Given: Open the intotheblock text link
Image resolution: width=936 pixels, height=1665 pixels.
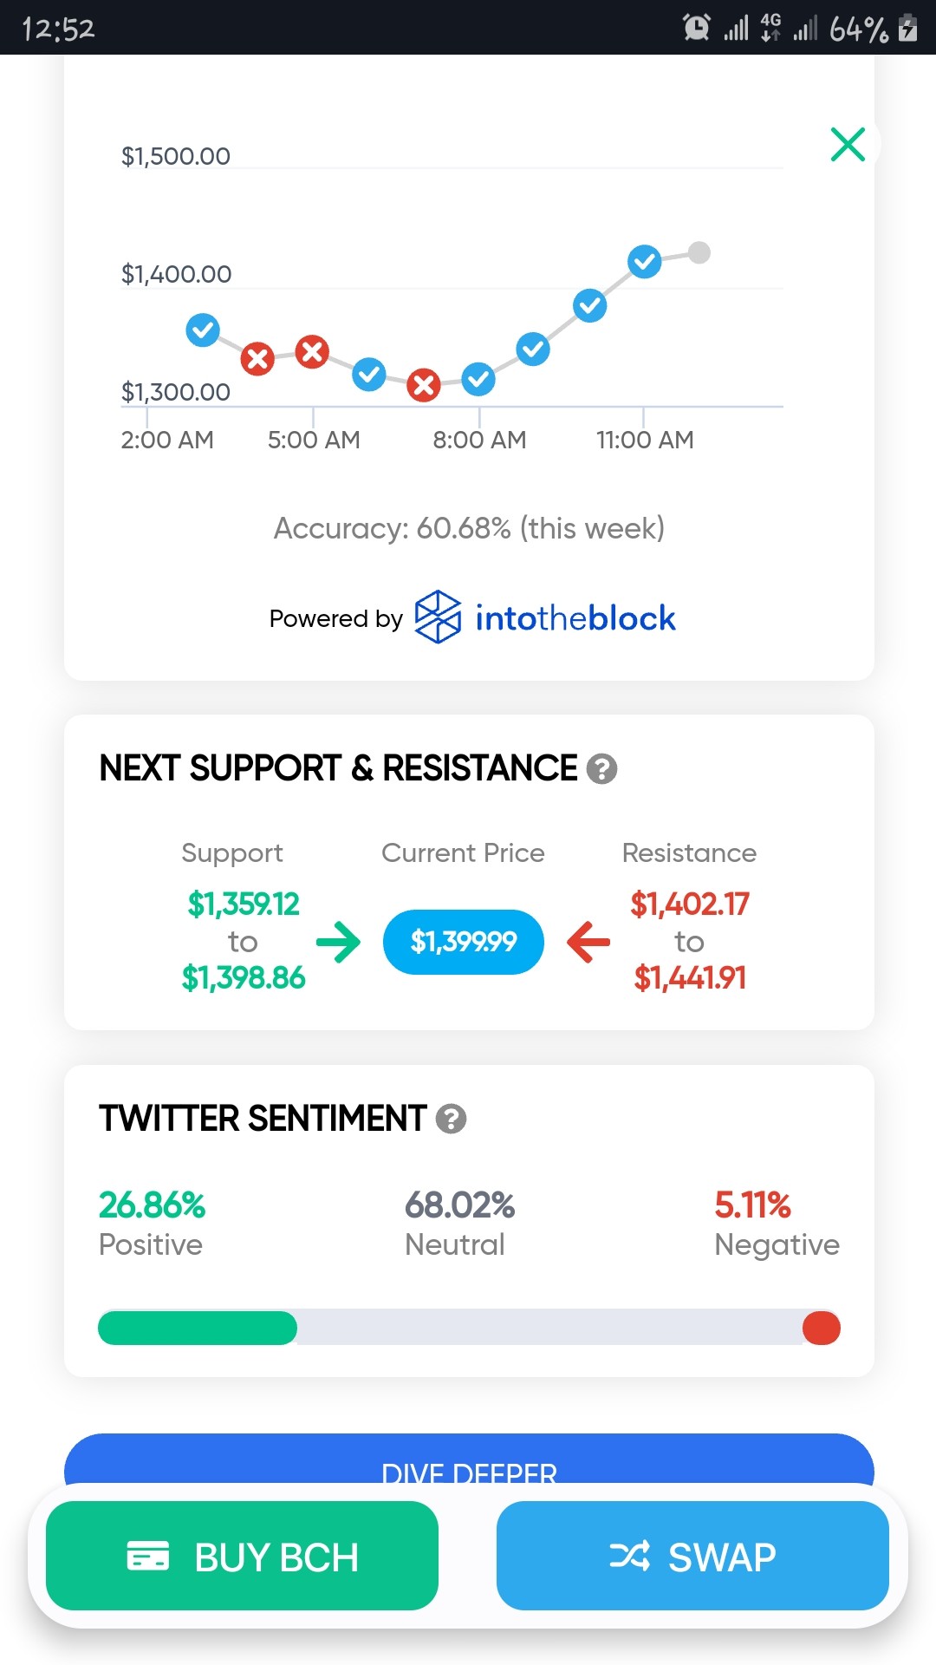Looking at the screenshot, I should (575, 618).
